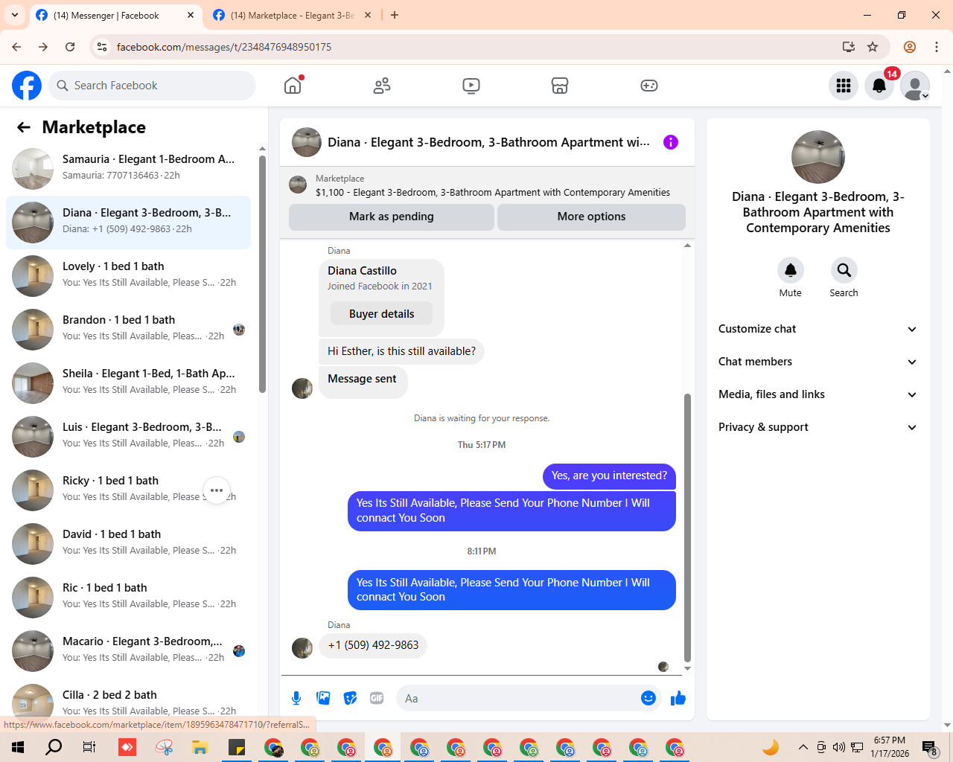Bookmark this page with star icon

pos(873,47)
